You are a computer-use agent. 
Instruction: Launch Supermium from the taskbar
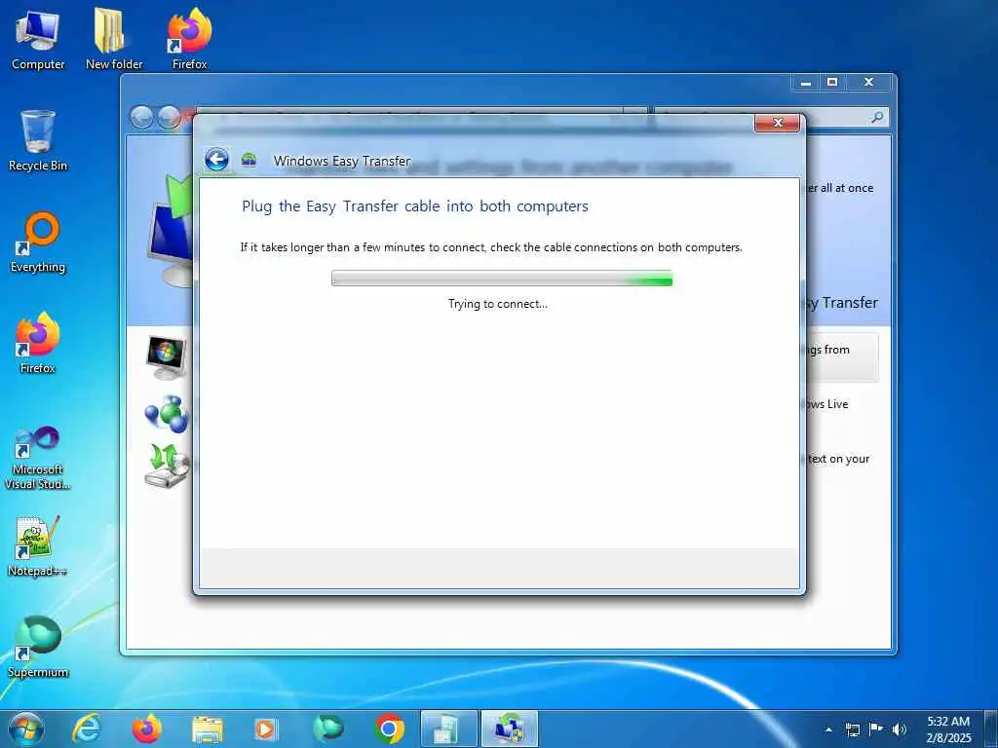[327, 729]
